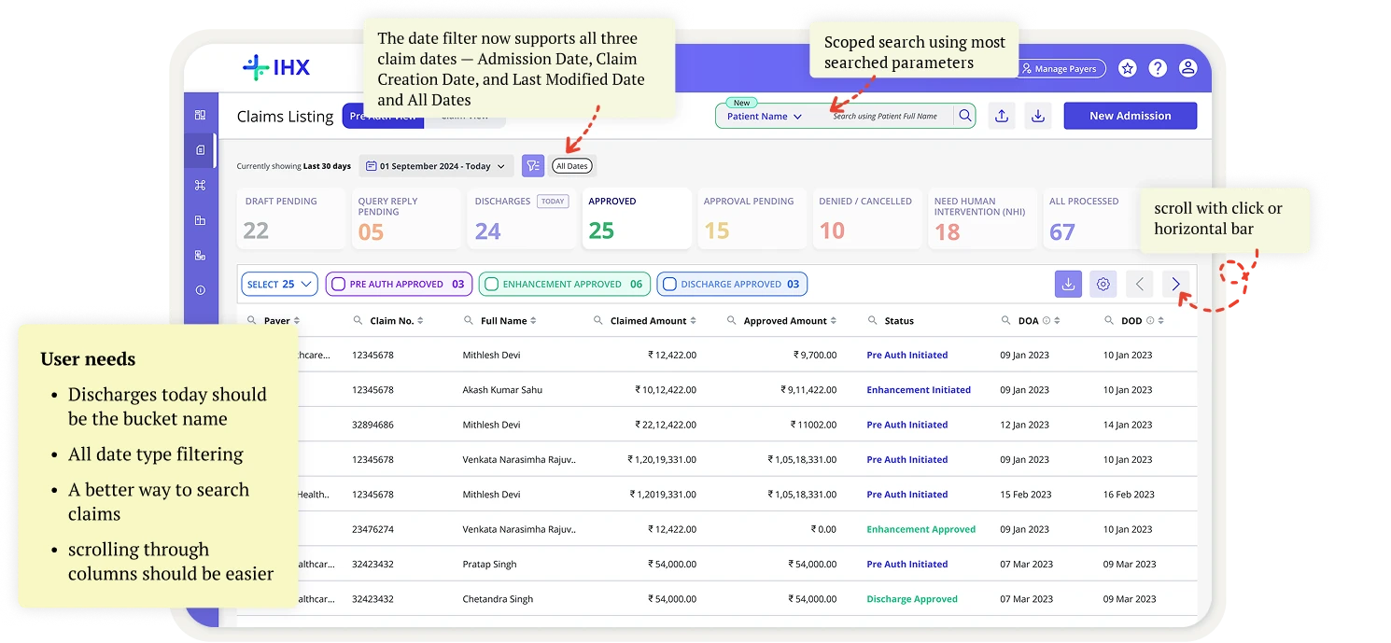The image size is (1391, 643).
Task: Check the Discharge Approved checkbox
Action: pyautogui.click(x=668, y=284)
